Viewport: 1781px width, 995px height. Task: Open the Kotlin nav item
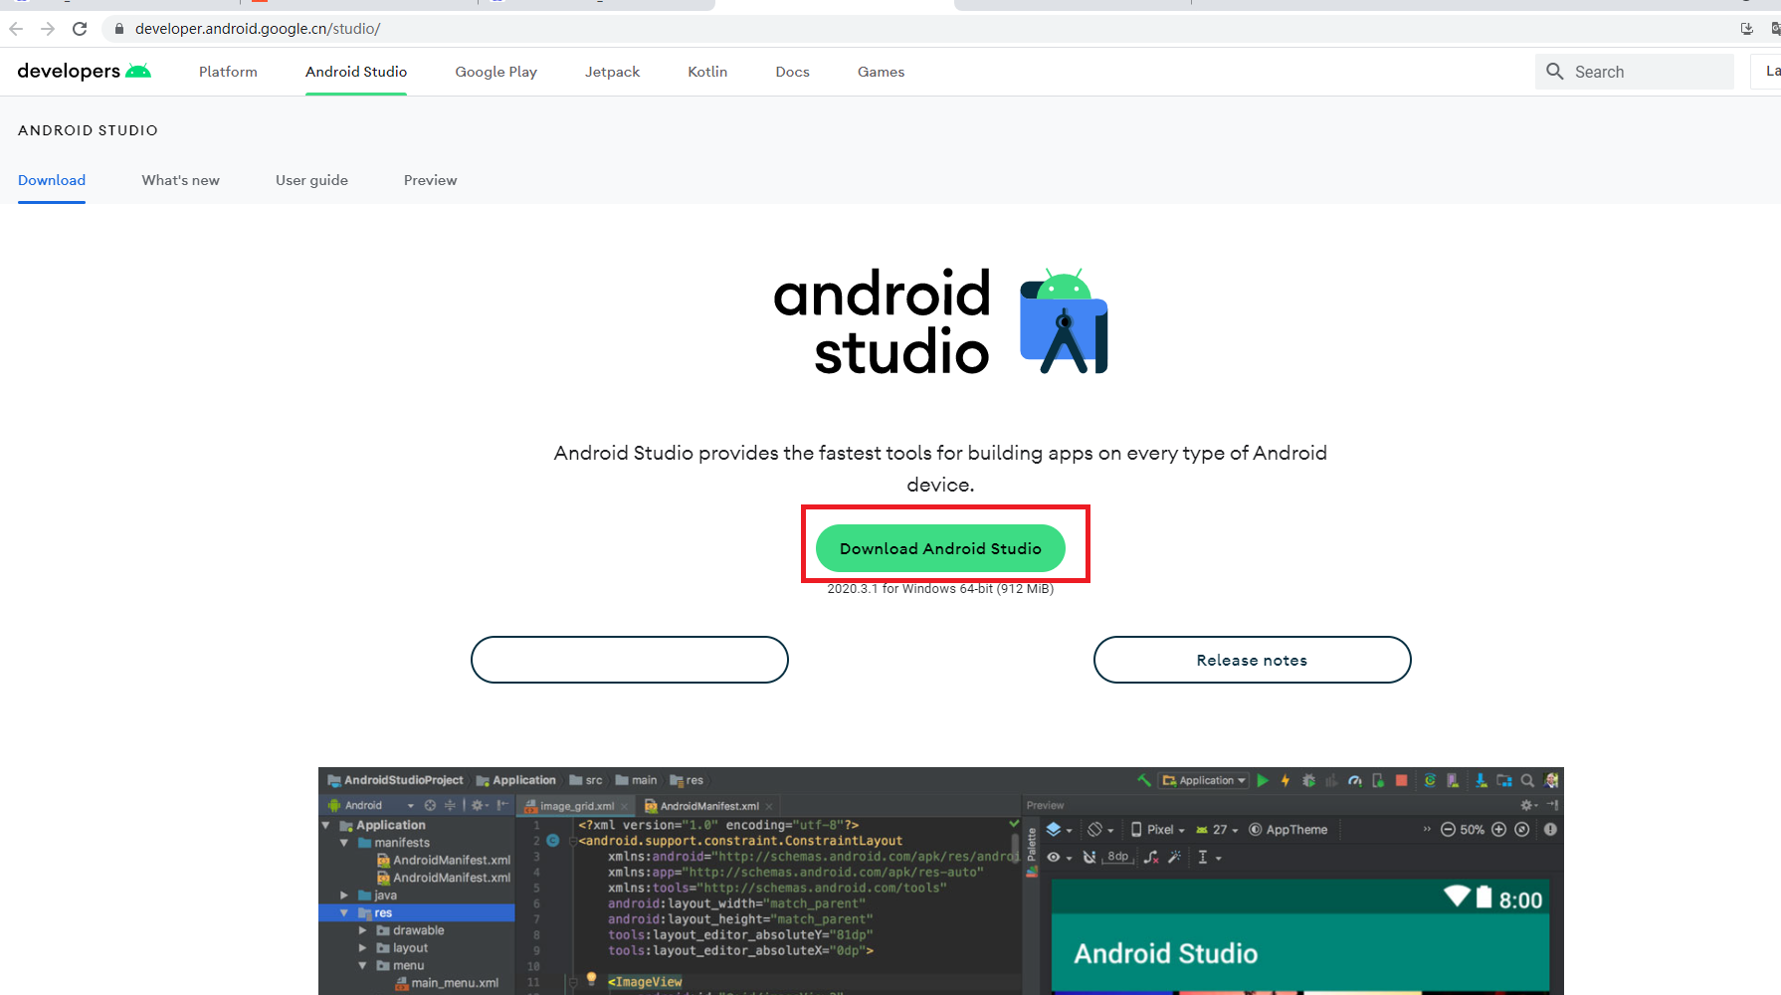(x=707, y=72)
